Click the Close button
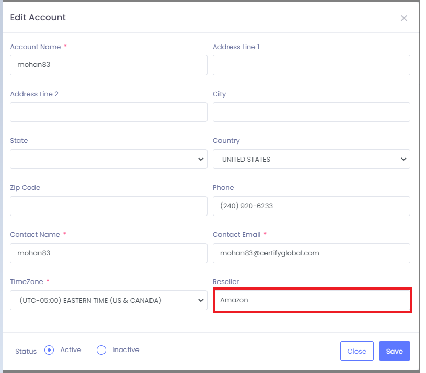The image size is (426, 373). (x=356, y=351)
